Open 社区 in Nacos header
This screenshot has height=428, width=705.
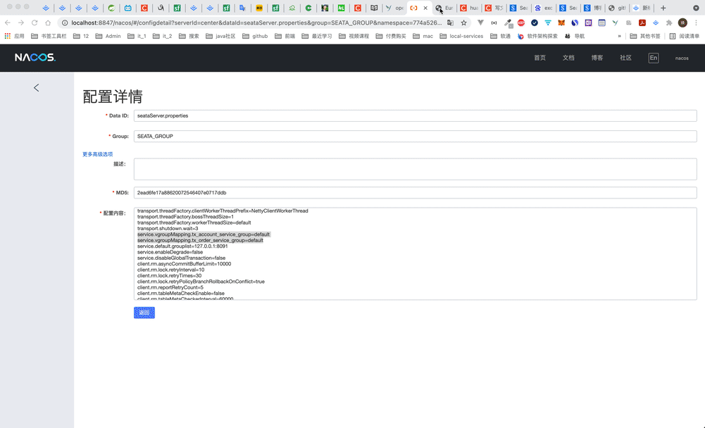(625, 58)
